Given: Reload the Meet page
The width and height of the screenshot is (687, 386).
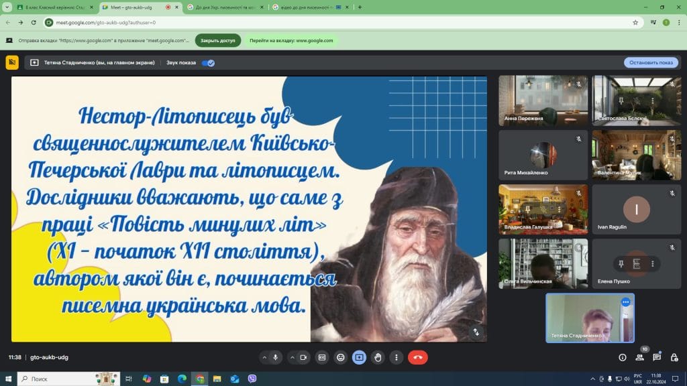Looking at the screenshot, I should click(34, 22).
